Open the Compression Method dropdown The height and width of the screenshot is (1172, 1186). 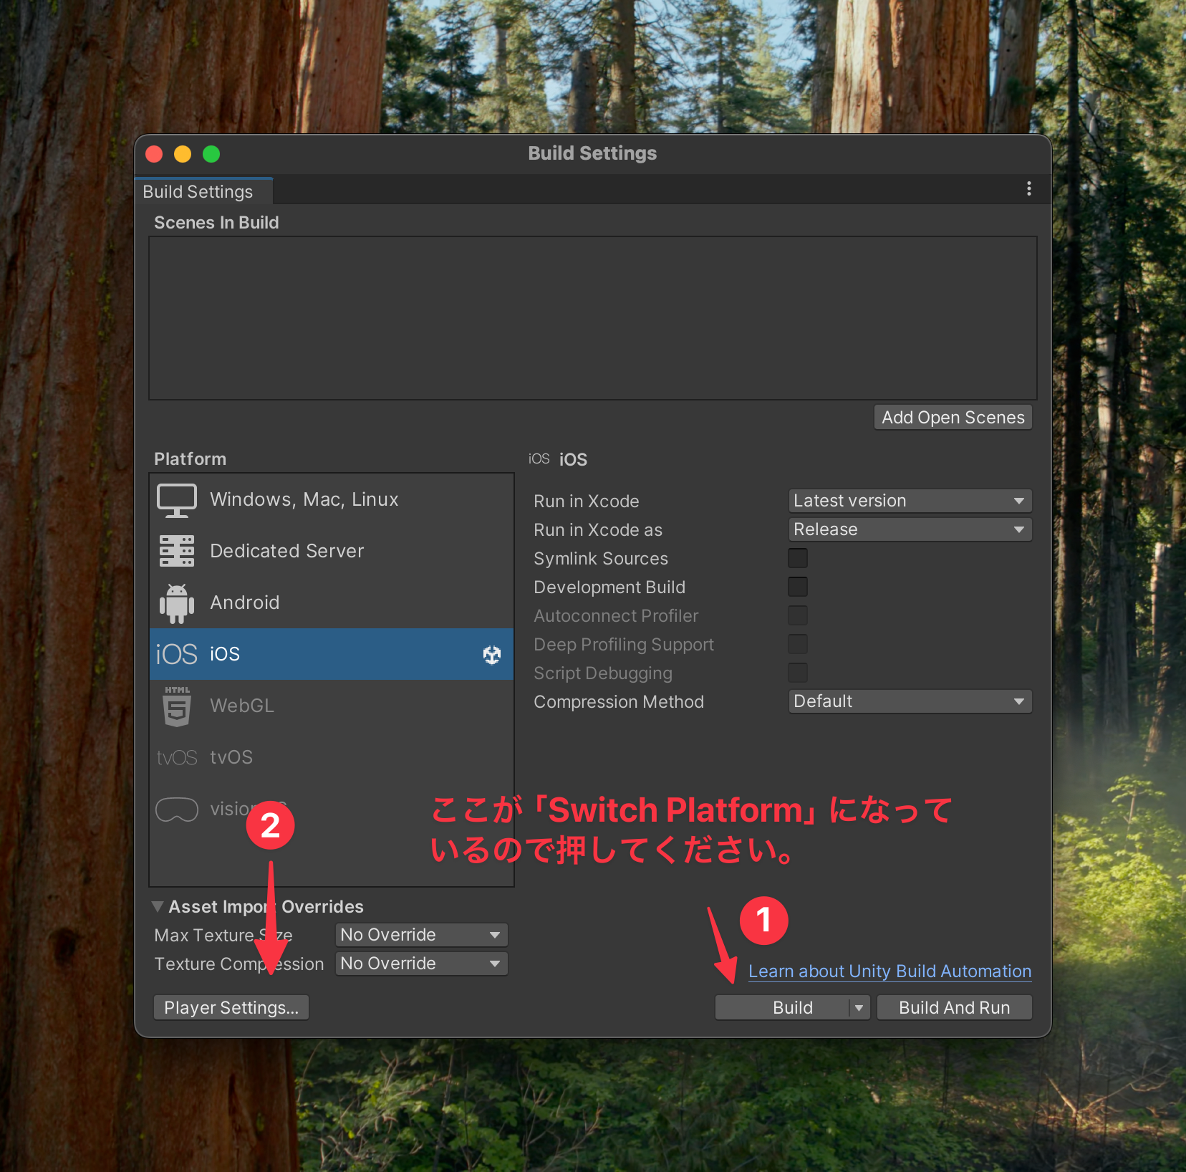coord(910,701)
